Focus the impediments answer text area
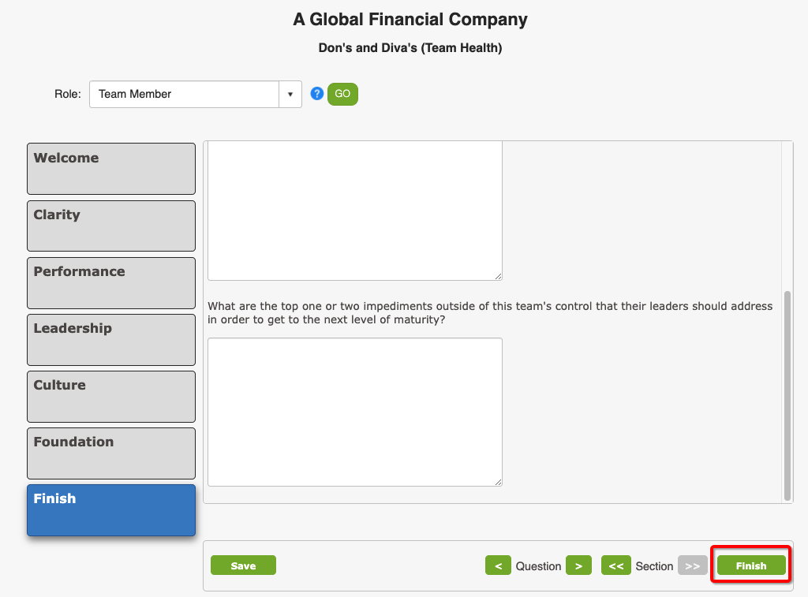808x597 pixels. point(355,412)
